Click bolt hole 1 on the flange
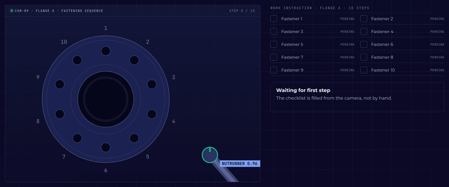 (x=106, y=51)
